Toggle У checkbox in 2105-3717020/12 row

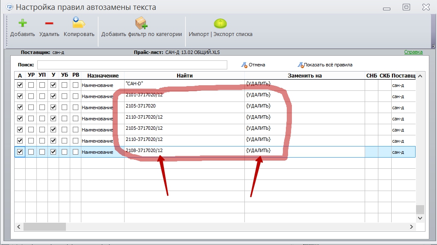tap(53, 130)
